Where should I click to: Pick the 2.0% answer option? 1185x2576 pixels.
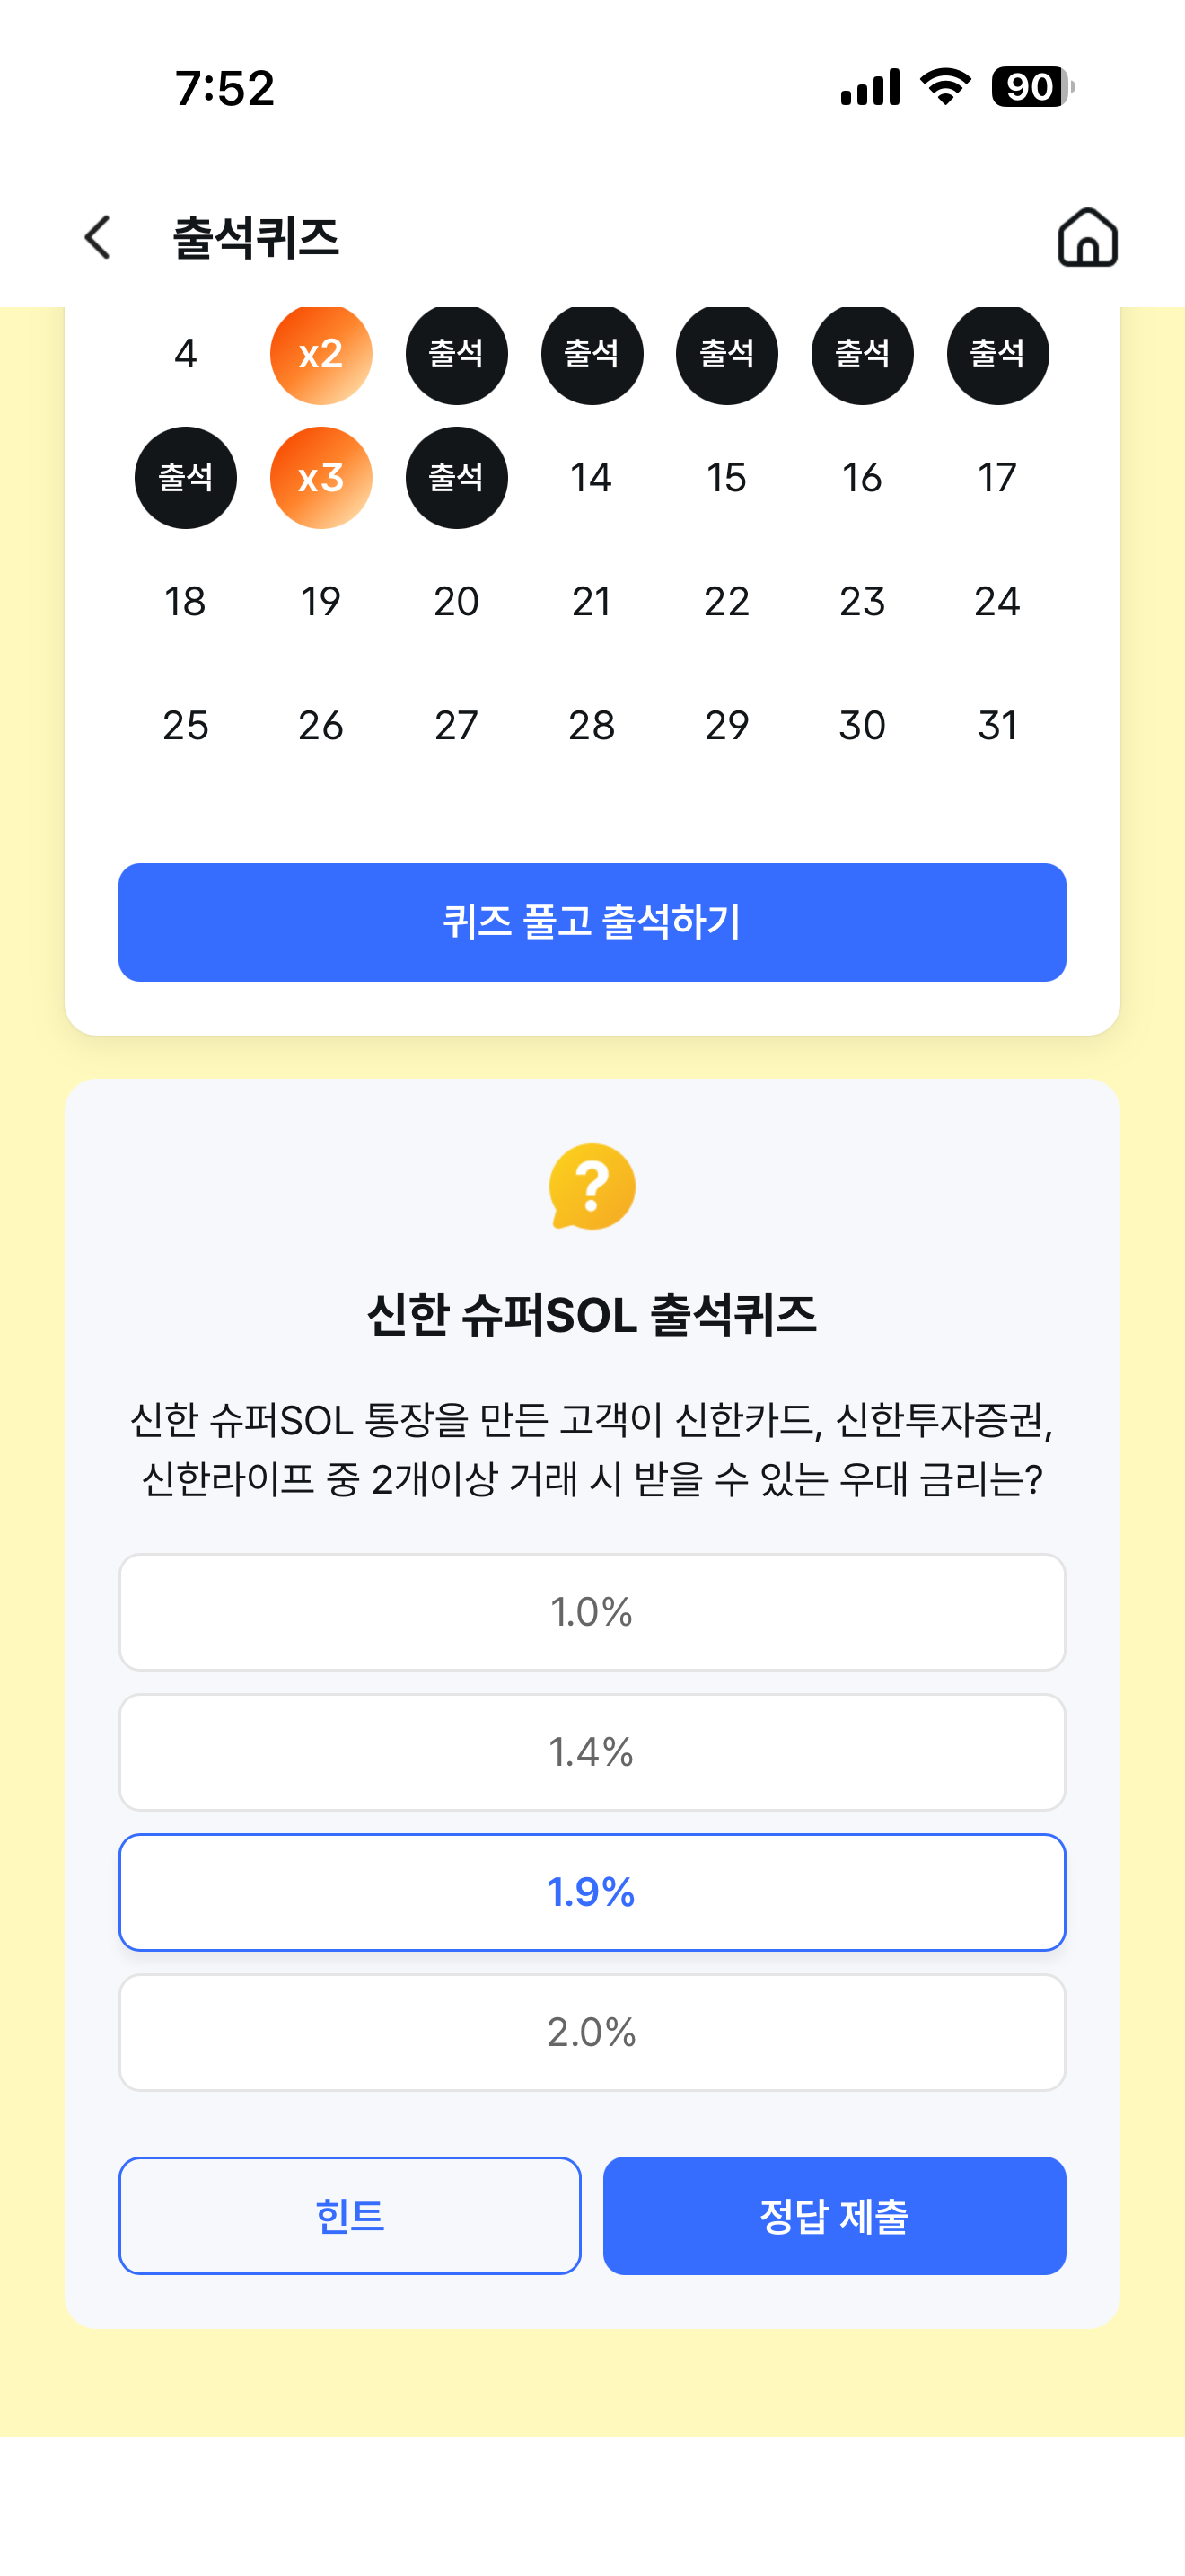pyautogui.click(x=592, y=2032)
